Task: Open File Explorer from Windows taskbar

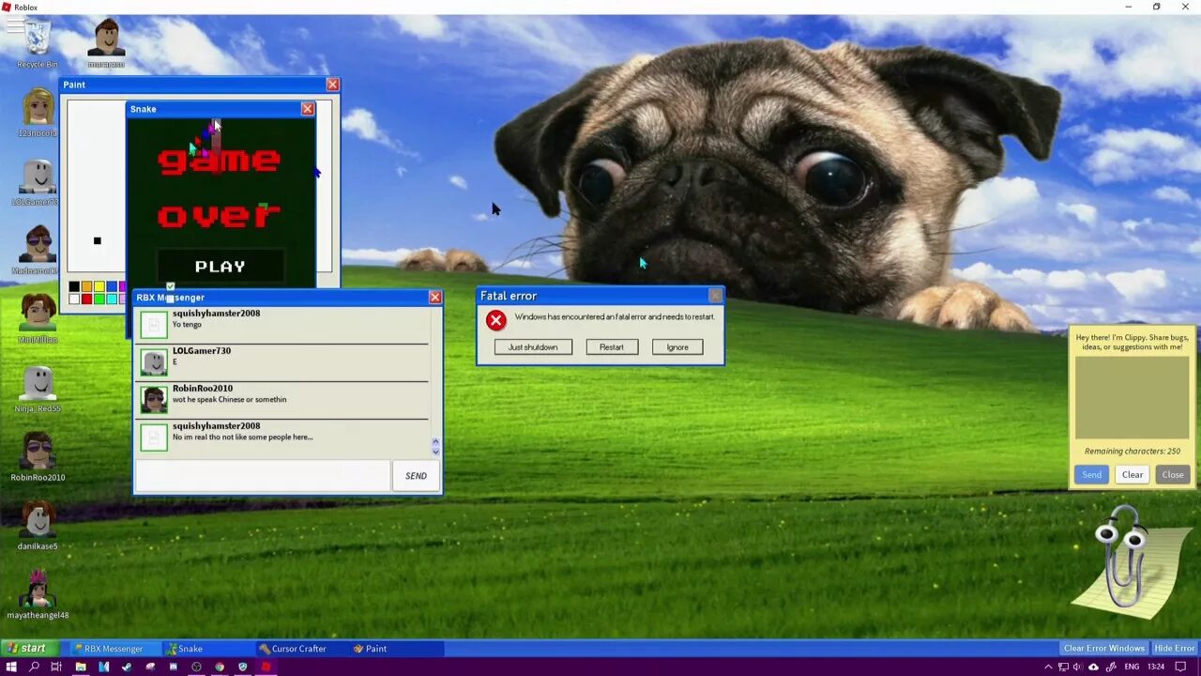Action: coord(81,667)
